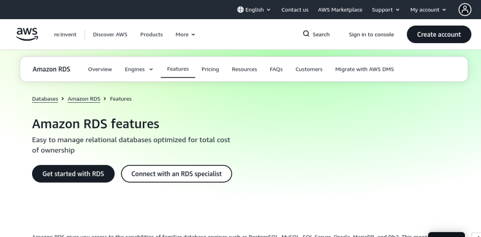481x237 pixels.
Task: Follow the Amazon RDS breadcrumb link
Action: pos(84,99)
